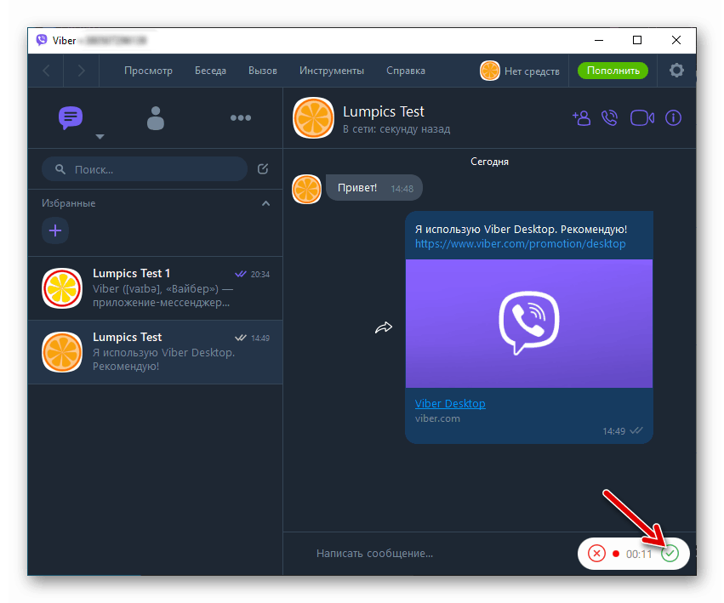724x603 pixels.
Task: Open the settings gear
Action: (676, 71)
